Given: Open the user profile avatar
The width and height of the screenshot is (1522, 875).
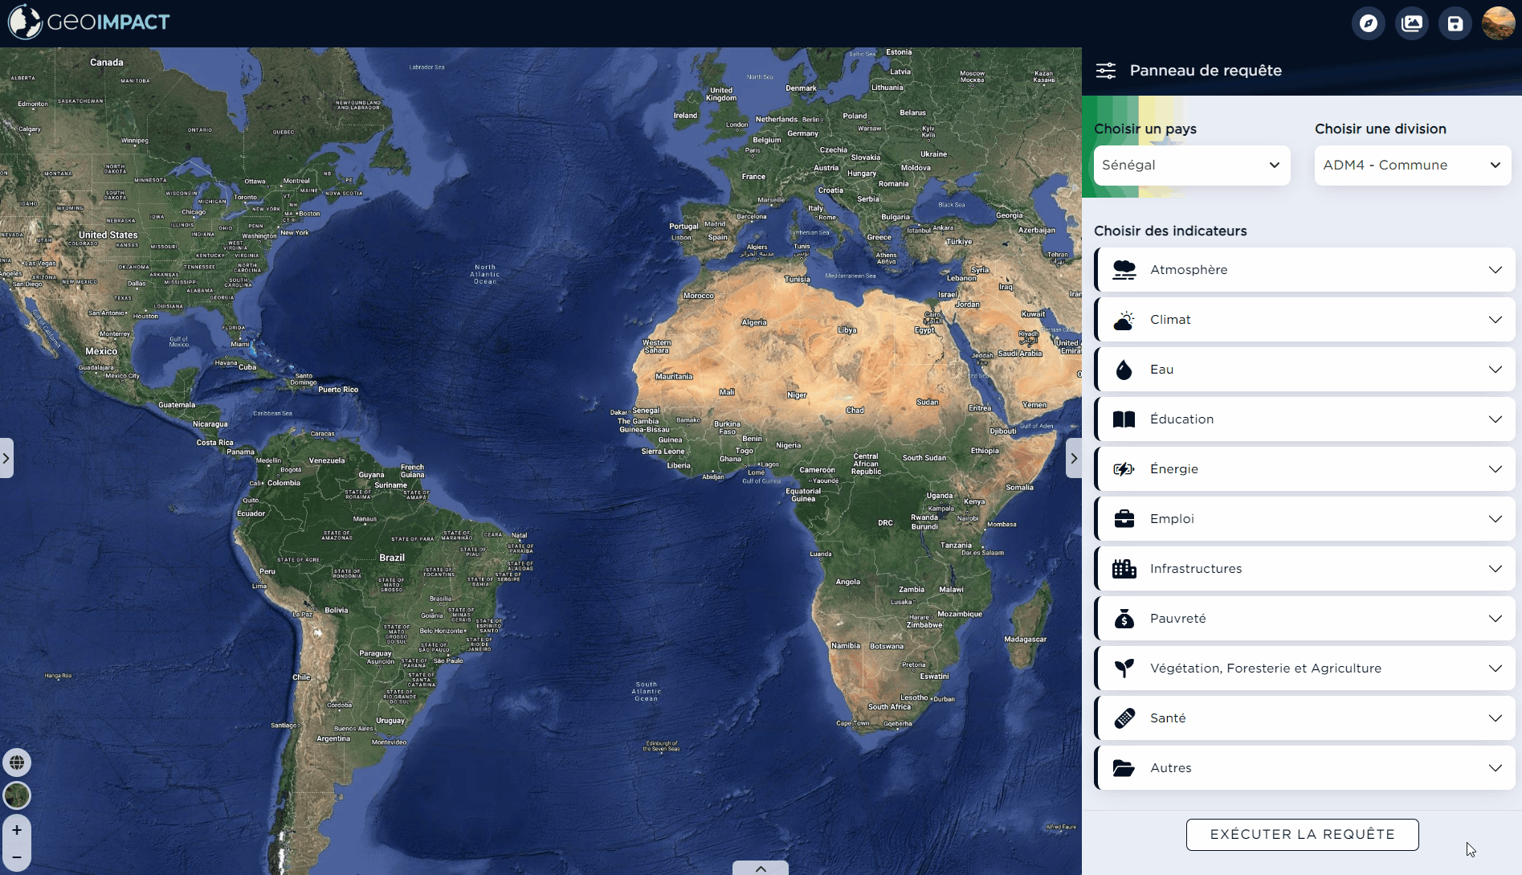Looking at the screenshot, I should [x=1498, y=23].
